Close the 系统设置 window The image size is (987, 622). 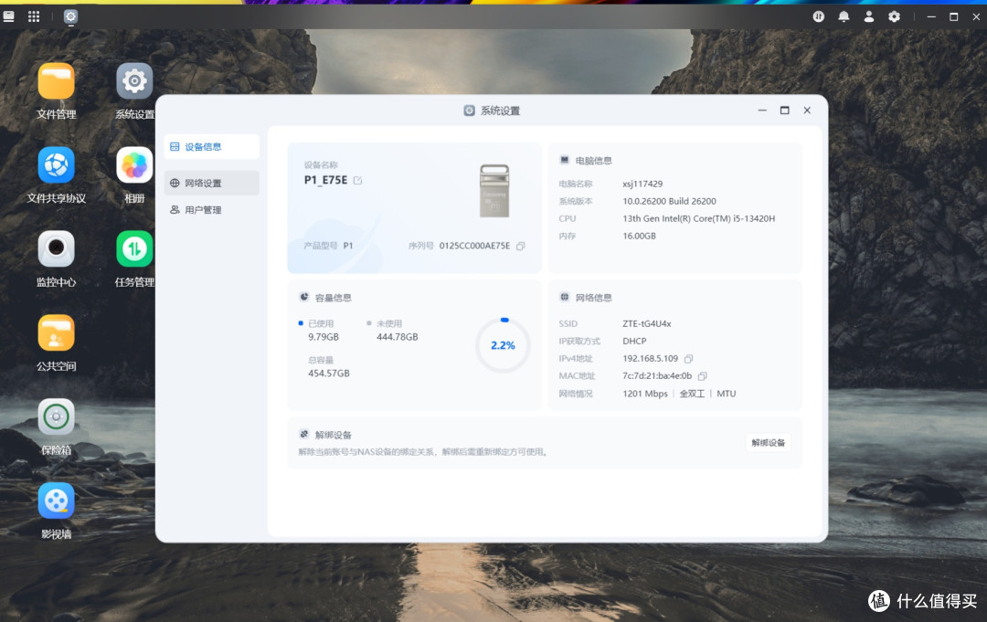tap(807, 111)
